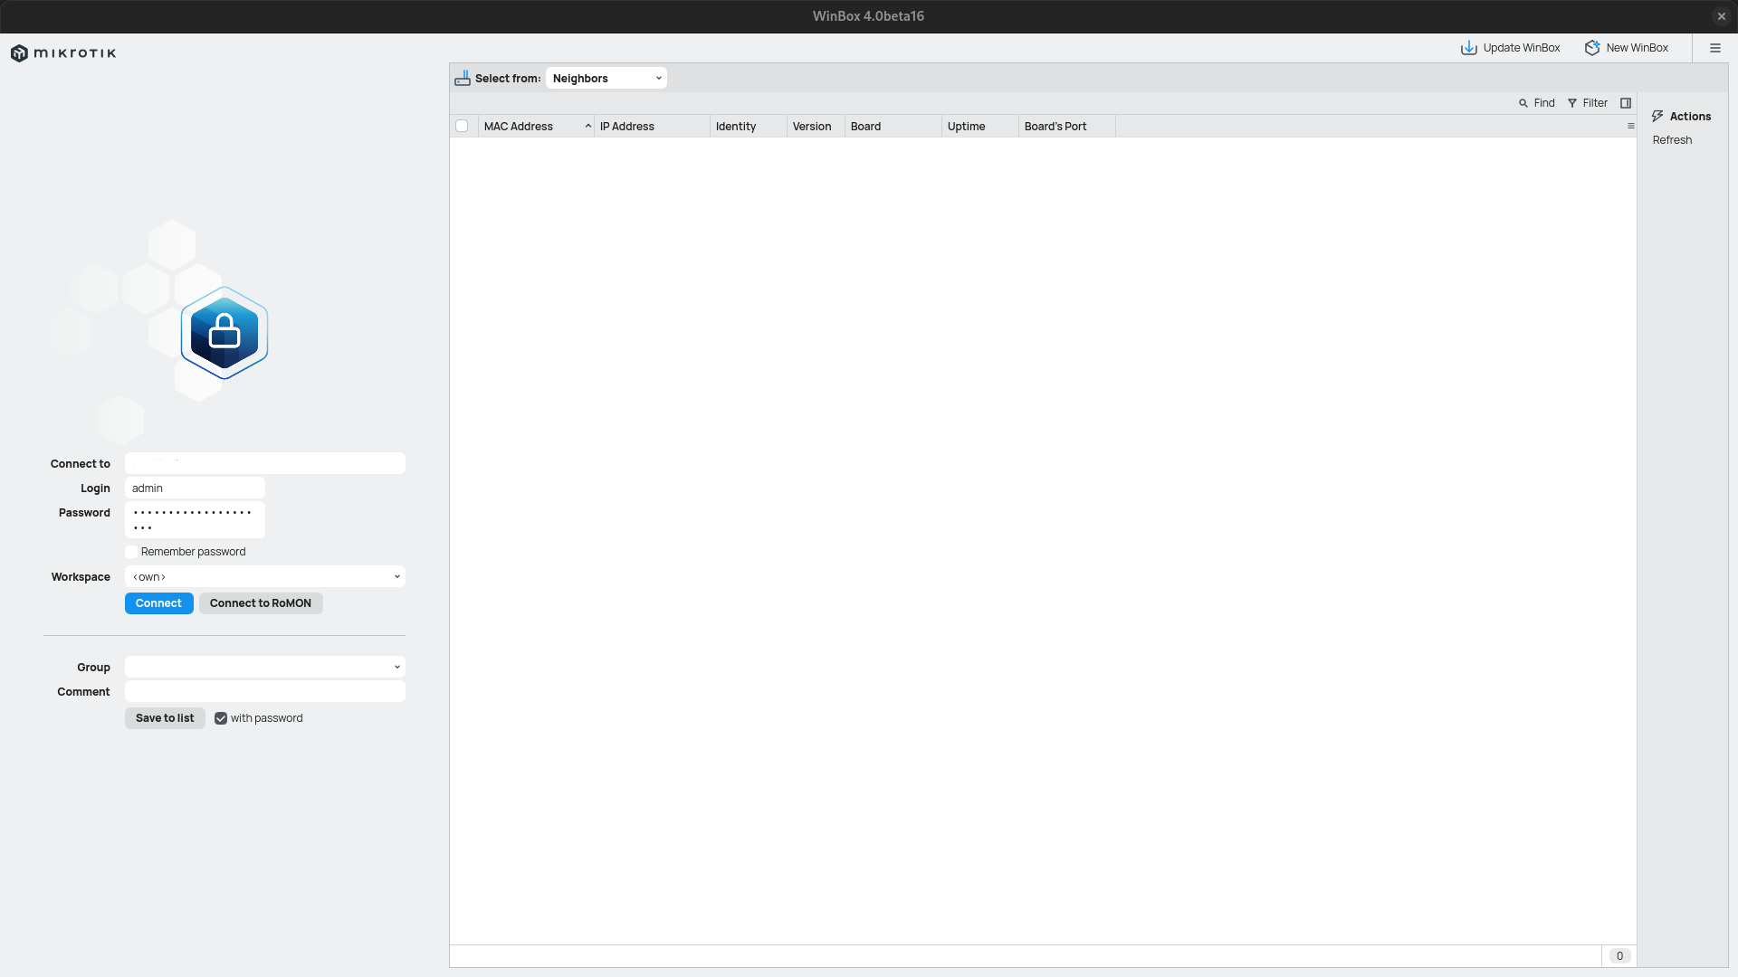Click the New WinBox icon

click(1592, 48)
